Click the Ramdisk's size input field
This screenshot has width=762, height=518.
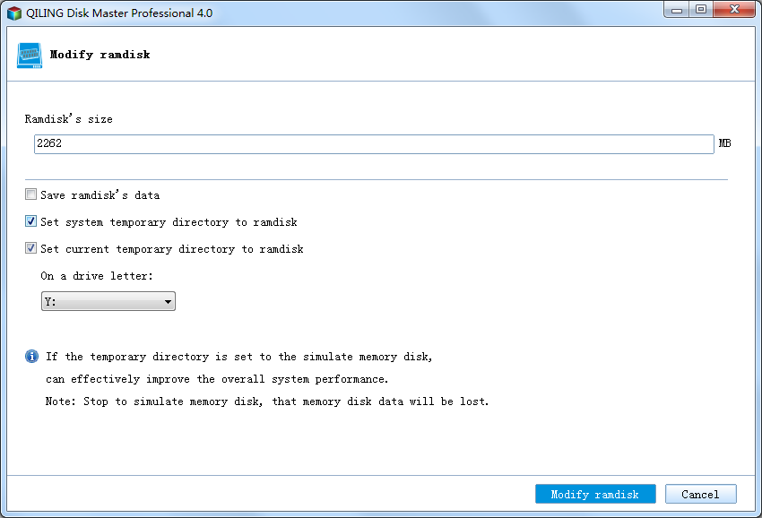pos(374,143)
